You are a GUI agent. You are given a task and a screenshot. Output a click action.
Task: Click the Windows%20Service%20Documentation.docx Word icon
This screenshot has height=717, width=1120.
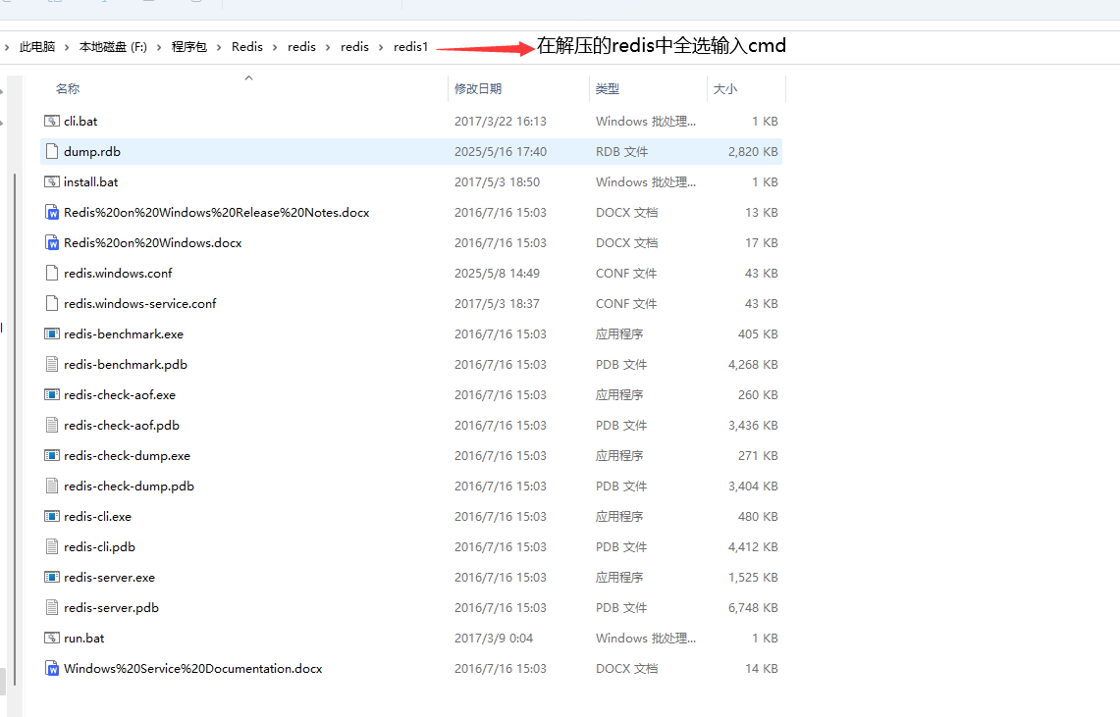(51, 669)
